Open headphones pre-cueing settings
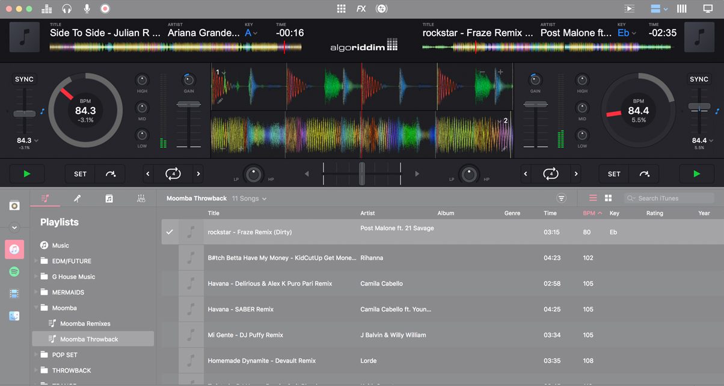 (67, 8)
